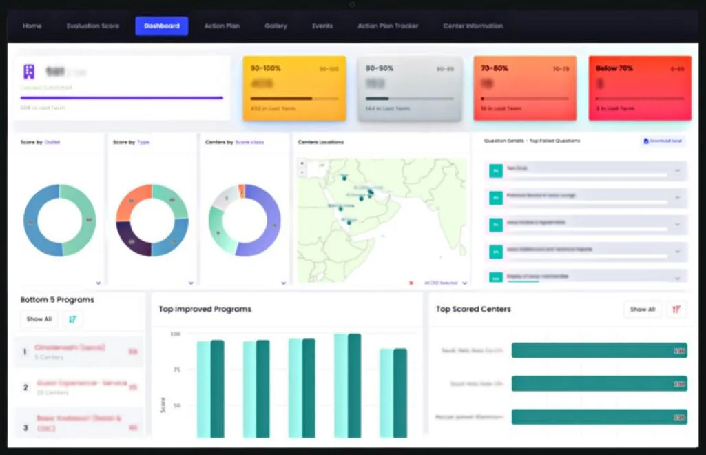This screenshot has height=455, width=706.
Task: Select the first ranked bottom program row
Action: click(80, 352)
